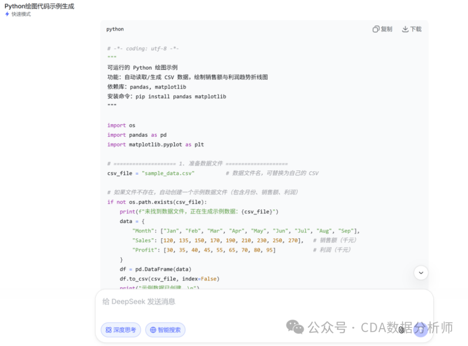This screenshot has width=468, height=346.
Task: Click the line 依赖库: pandas, matplotlib
Action: pos(146,87)
